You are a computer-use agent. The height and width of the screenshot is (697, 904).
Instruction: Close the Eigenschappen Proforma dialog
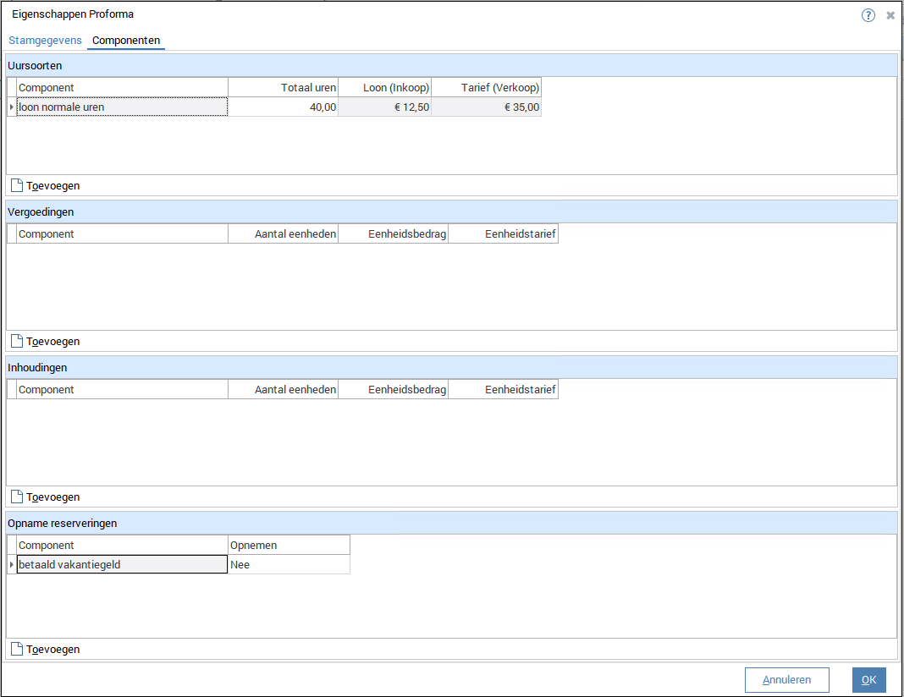890,15
